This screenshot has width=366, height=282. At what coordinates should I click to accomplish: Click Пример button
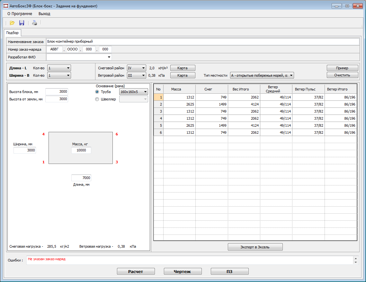tap(342, 68)
